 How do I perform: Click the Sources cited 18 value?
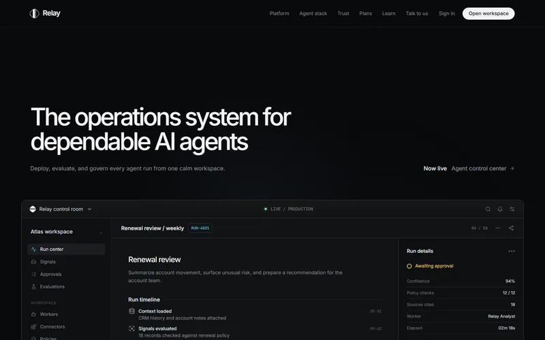(x=513, y=305)
